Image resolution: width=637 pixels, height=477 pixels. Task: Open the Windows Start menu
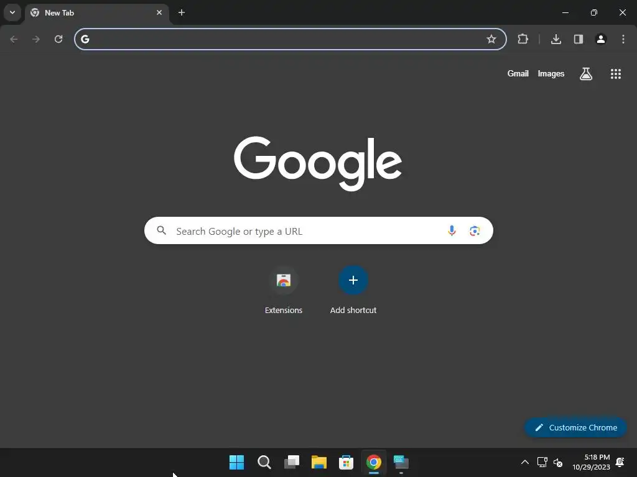[236, 462]
